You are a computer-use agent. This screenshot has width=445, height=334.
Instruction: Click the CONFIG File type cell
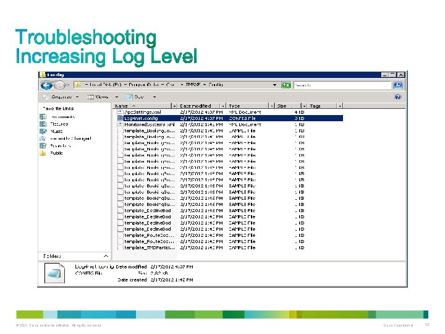tap(242, 118)
